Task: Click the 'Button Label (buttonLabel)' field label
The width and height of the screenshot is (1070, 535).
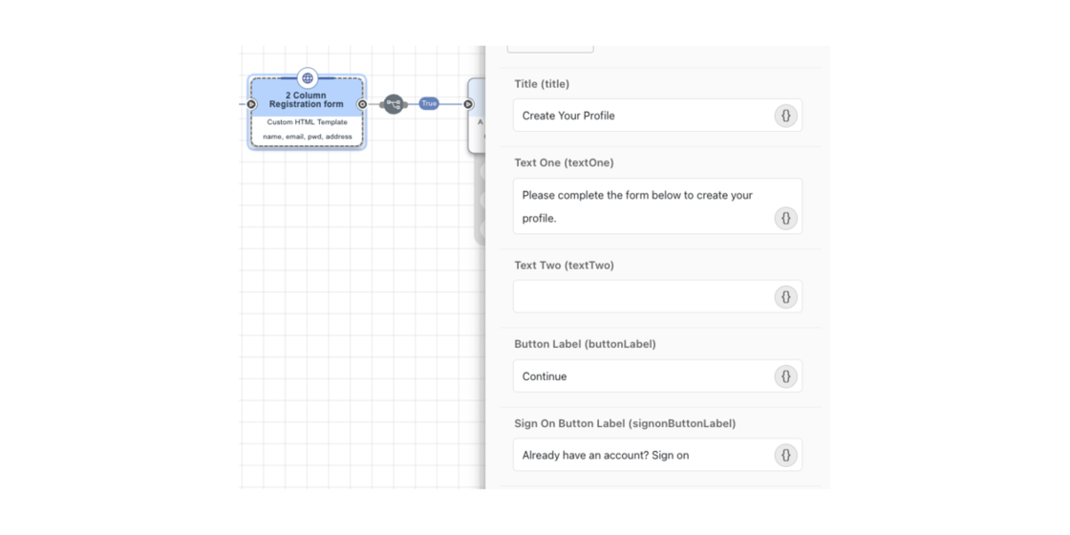Action: coord(585,345)
